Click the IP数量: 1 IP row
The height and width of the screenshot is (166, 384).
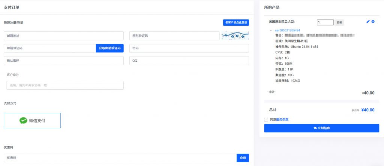tap(284, 69)
